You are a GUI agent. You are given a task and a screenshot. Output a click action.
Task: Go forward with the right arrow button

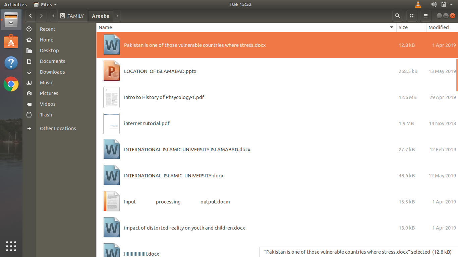[x=41, y=16]
